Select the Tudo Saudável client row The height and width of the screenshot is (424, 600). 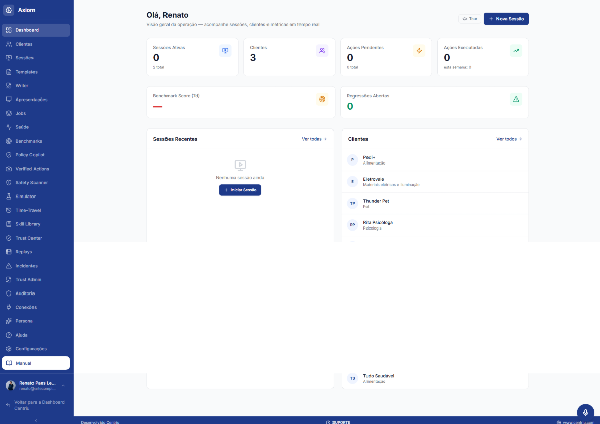coord(435,378)
